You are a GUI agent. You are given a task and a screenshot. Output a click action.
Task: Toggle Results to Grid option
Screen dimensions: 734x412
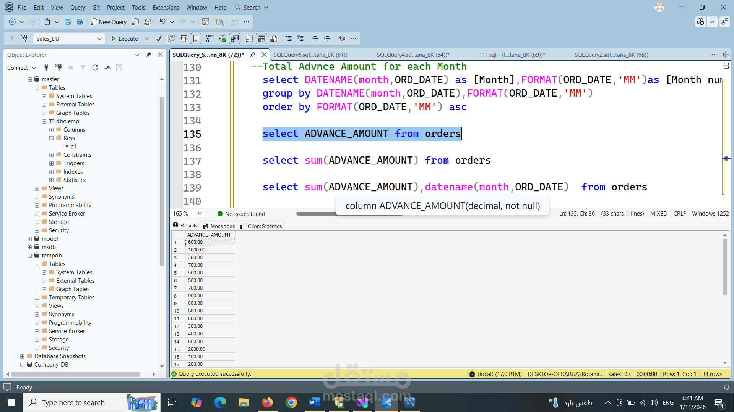[x=261, y=39]
